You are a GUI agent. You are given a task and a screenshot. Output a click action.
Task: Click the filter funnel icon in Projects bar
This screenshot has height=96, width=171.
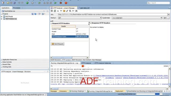point(39,14)
